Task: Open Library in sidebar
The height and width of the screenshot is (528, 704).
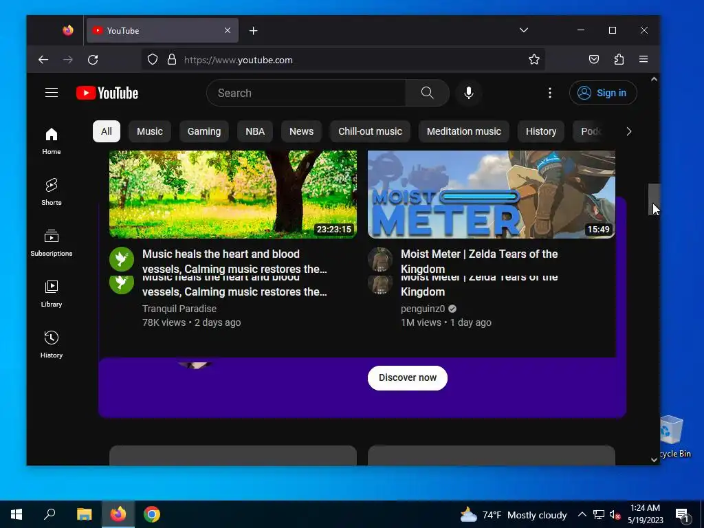Action: [x=52, y=294]
